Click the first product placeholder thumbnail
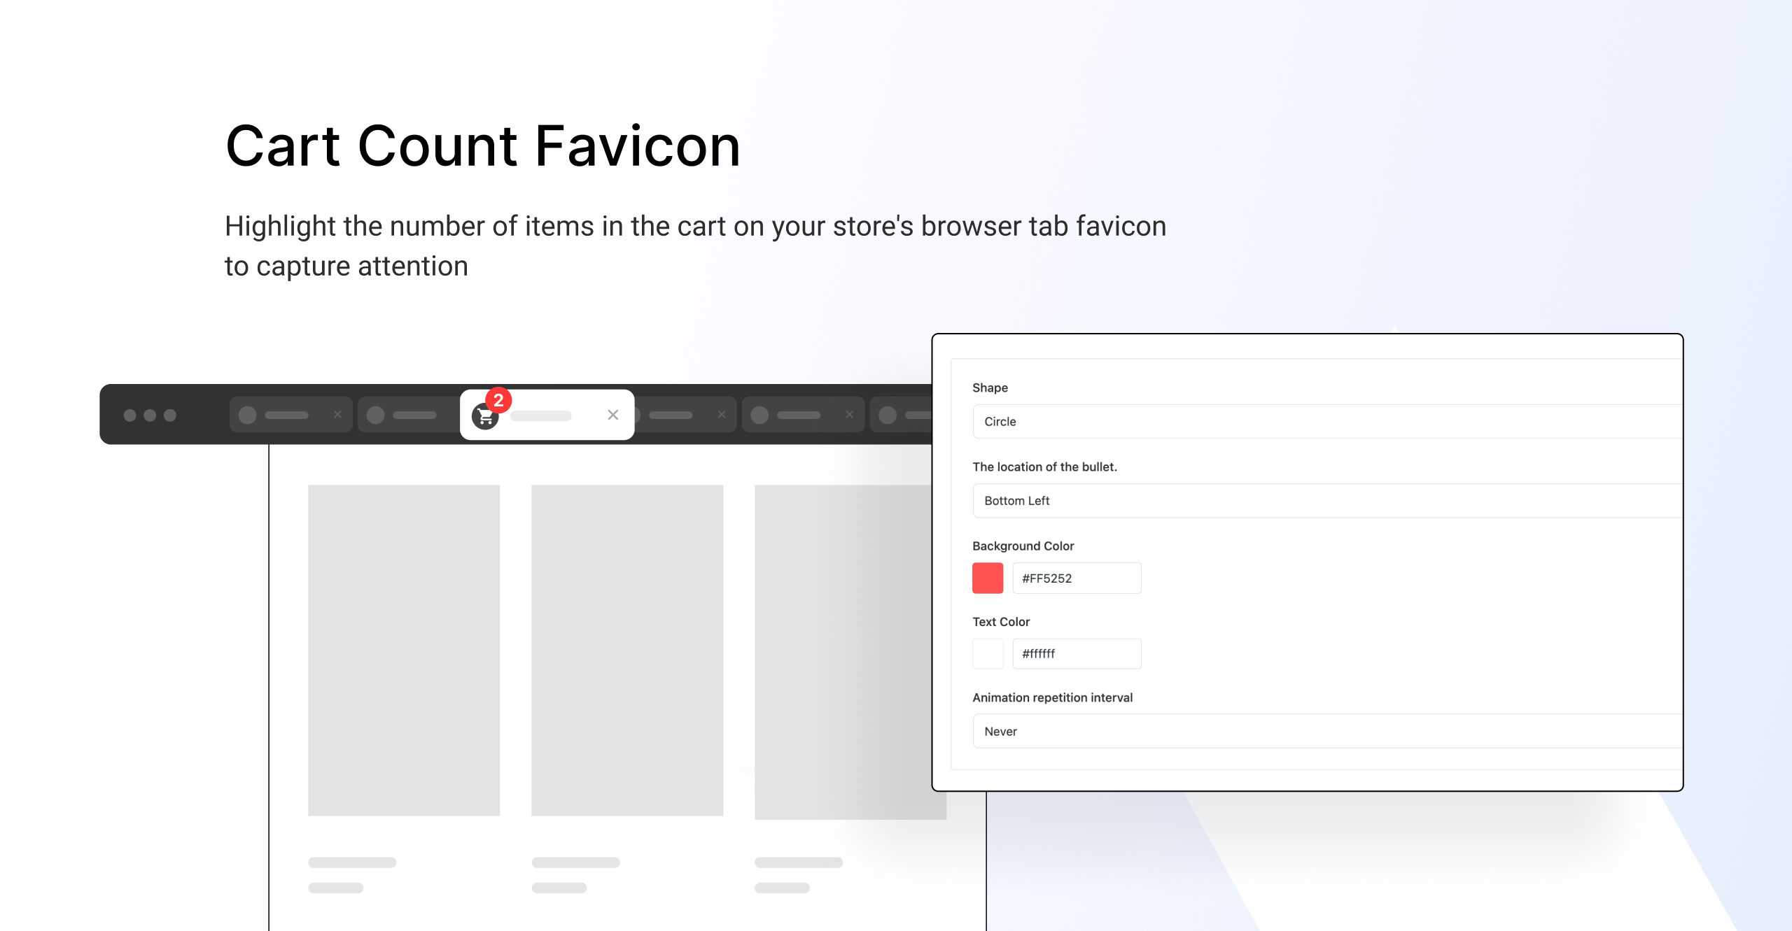This screenshot has width=1792, height=931. (x=404, y=651)
